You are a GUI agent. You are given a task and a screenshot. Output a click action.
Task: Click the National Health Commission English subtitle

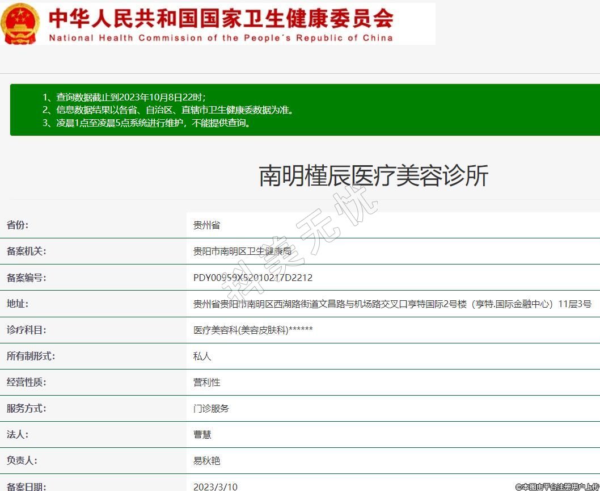[x=221, y=38]
